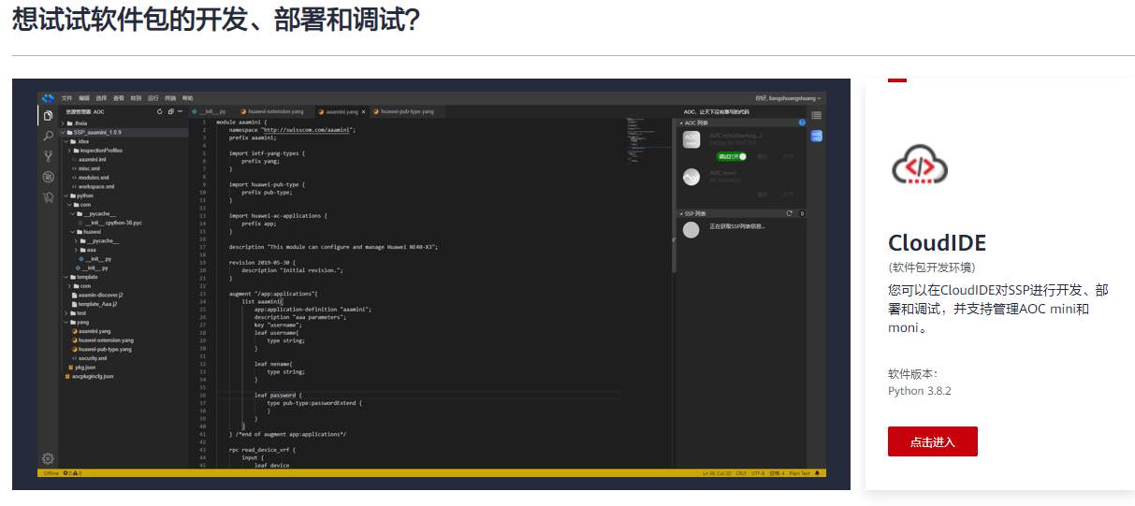1135x506 pixels.
Task: Open the 查看 (View) menu
Action: point(119,98)
